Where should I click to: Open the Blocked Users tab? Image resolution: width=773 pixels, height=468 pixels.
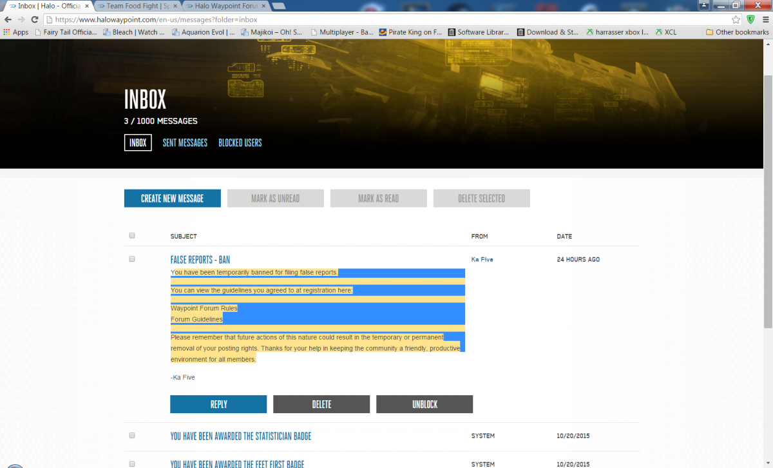(x=240, y=143)
